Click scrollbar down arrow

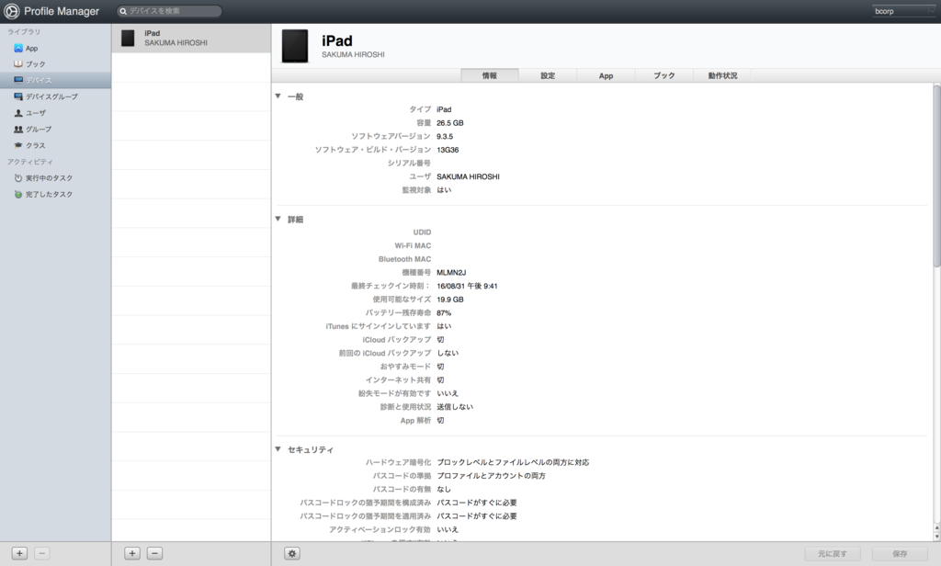tap(936, 537)
